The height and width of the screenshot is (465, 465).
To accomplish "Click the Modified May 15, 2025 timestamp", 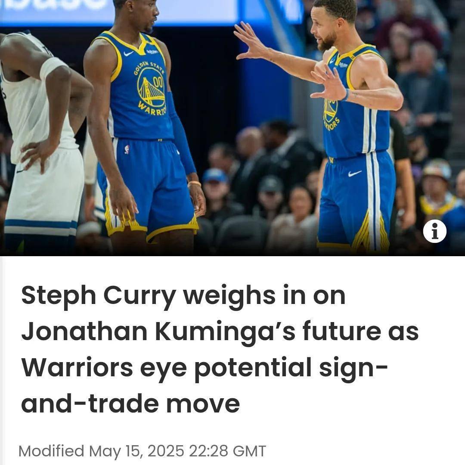I will coord(142,451).
